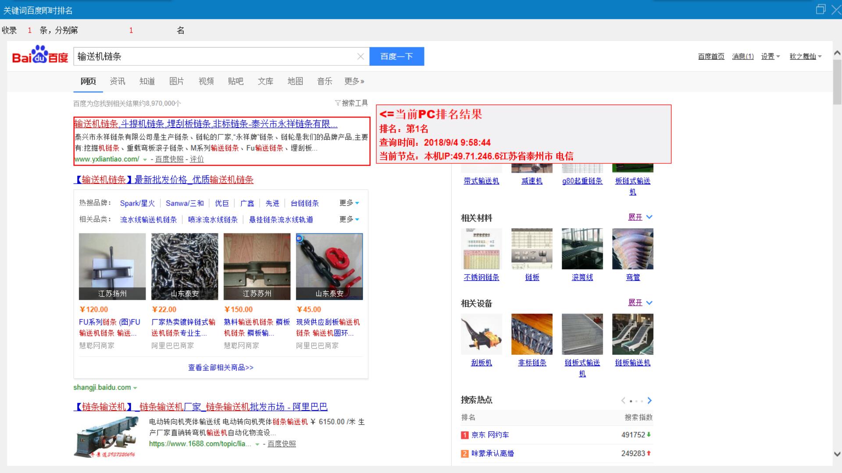
Task: Restore window using title bar icon
Action: tap(821, 9)
